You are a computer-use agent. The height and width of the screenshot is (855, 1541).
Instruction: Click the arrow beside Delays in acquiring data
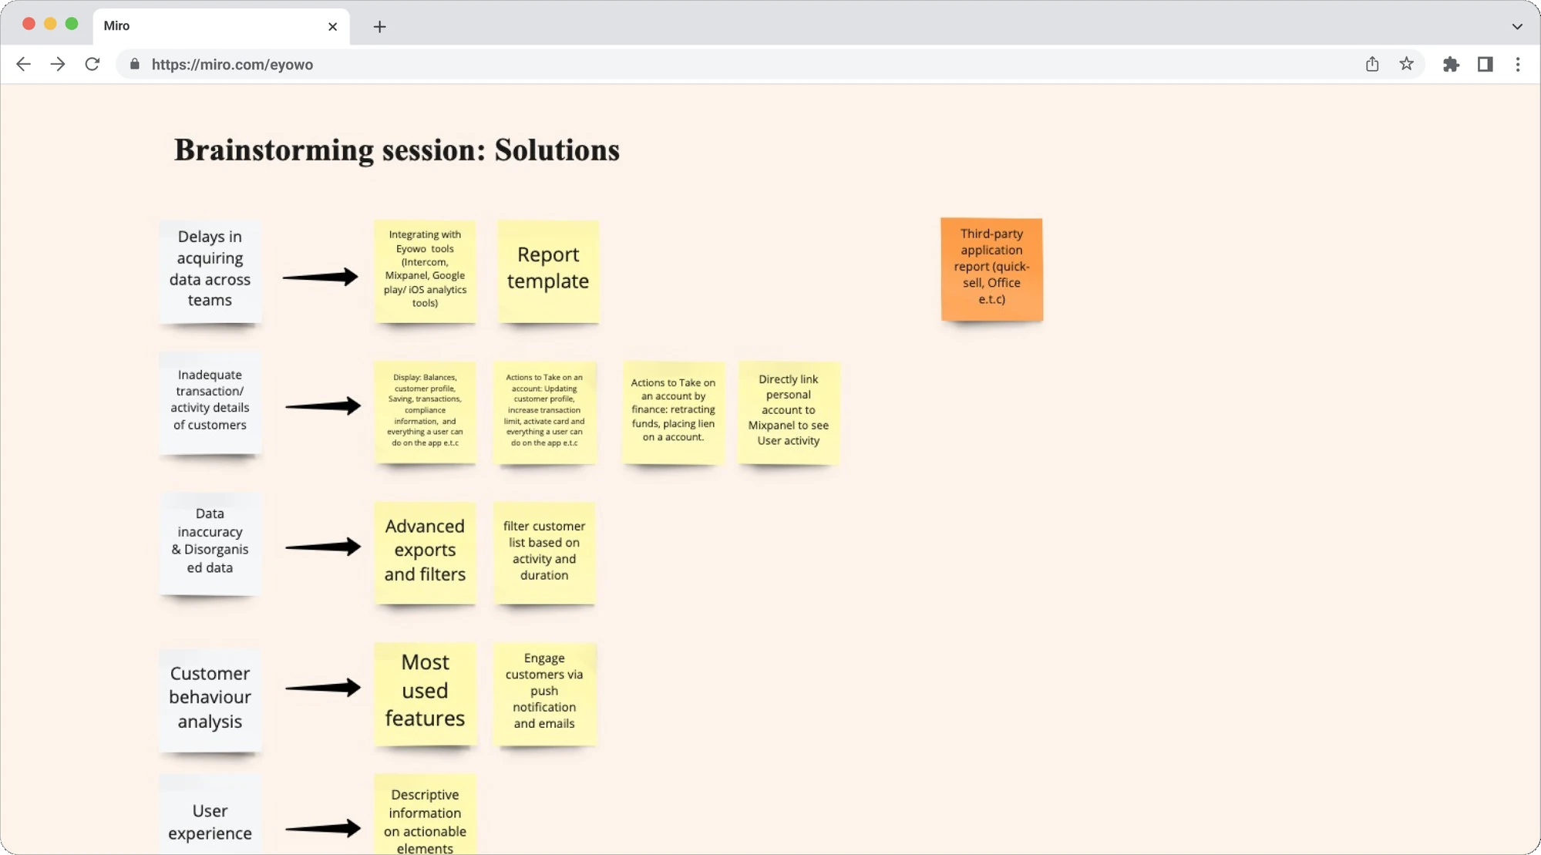pyautogui.click(x=320, y=277)
